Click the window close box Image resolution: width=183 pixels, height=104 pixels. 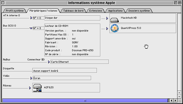[x=3, y=3]
